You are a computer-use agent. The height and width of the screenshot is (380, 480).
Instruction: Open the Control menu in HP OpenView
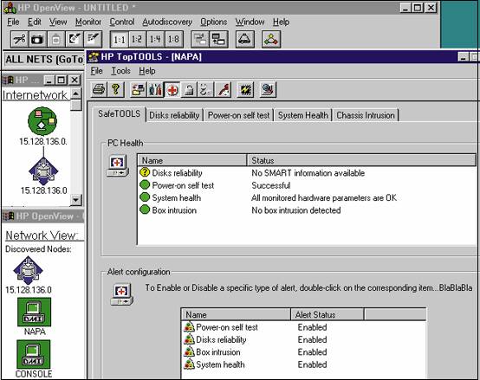(x=122, y=22)
